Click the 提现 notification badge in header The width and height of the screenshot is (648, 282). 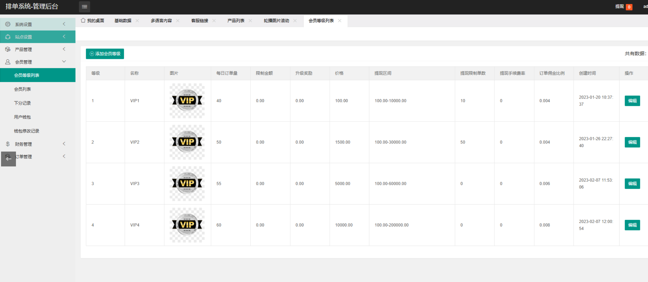coord(629,7)
